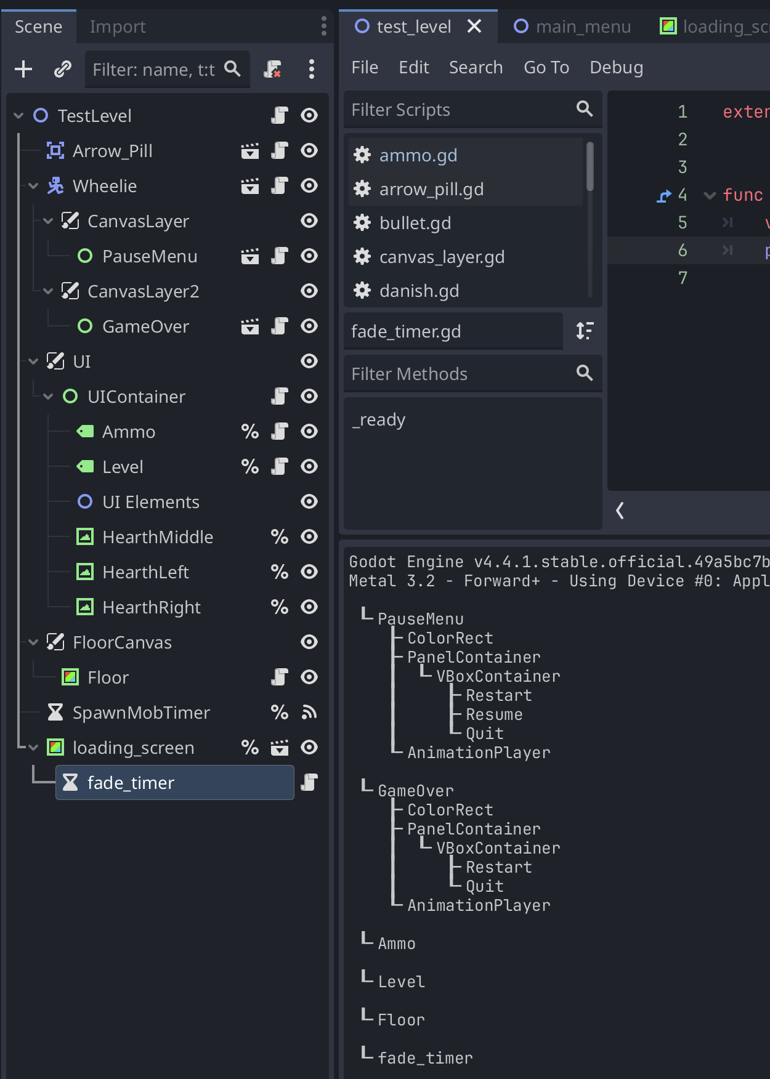
Task: Toggle visibility of the Floor node
Action: 309,677
